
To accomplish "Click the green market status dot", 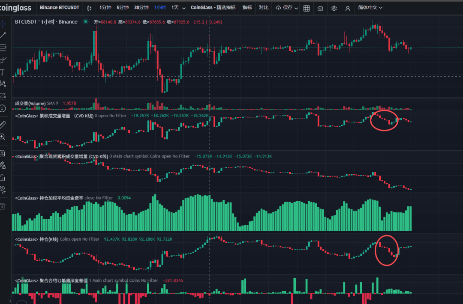I will pyautogui.click(x=85, y=21).
